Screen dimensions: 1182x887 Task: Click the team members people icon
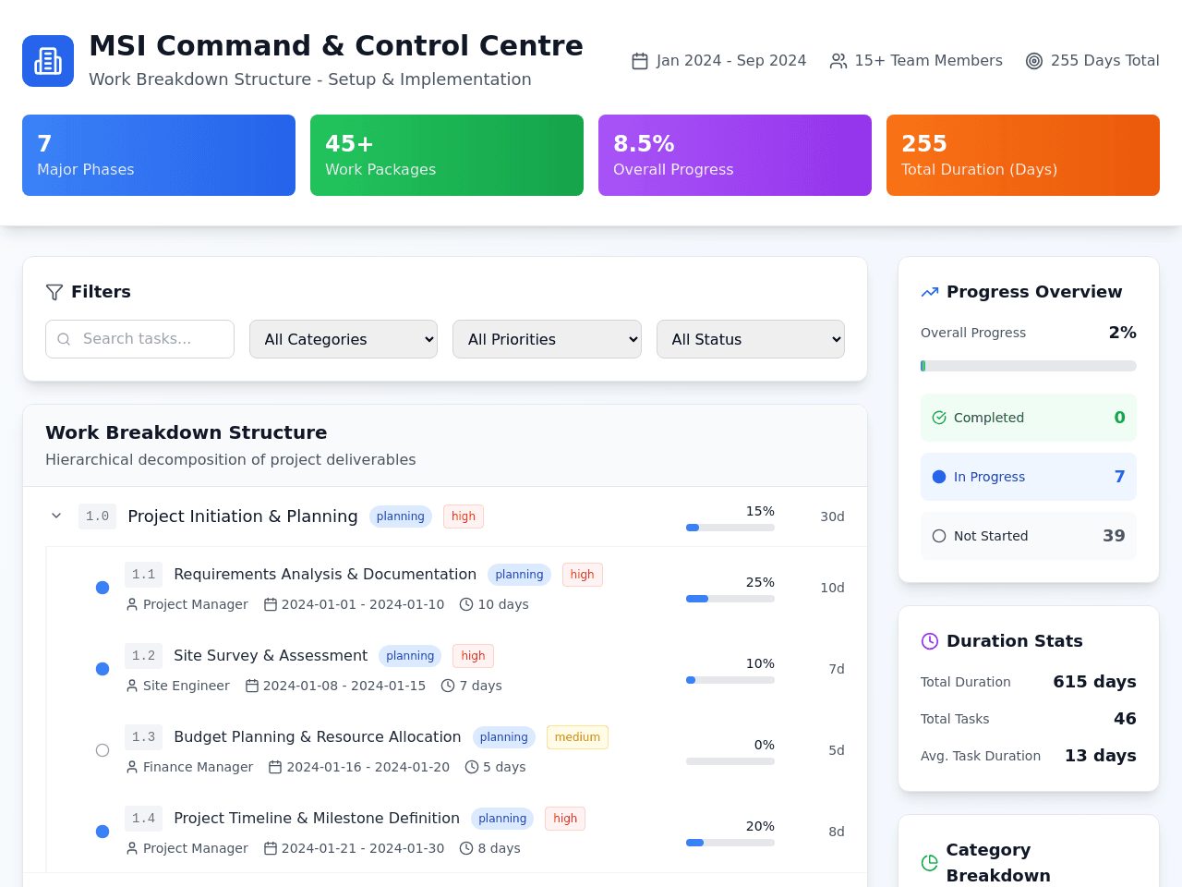pos(838,61)
